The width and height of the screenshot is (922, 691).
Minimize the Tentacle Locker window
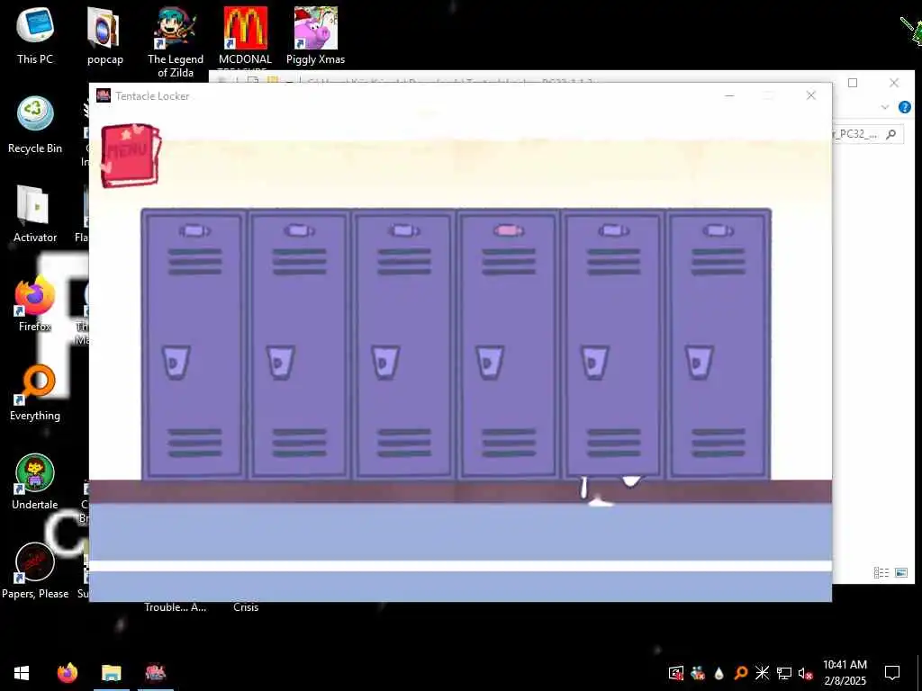click(729, 95)
